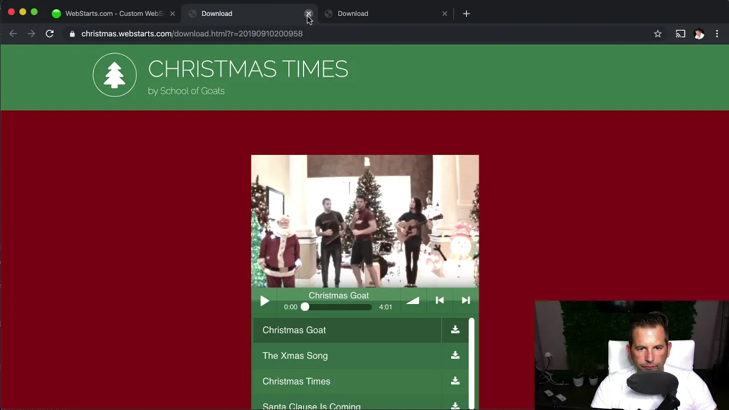Click the green fullscreen window button

(34, 12)
